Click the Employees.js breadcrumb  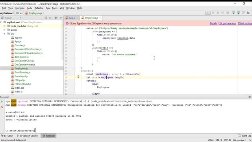pos(33,13)
